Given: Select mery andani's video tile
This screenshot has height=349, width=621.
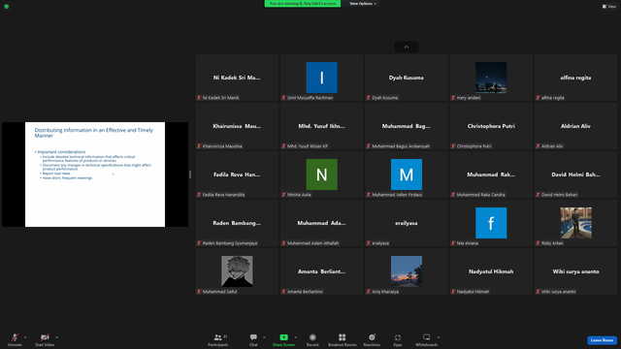Looking at the screenshot, I should (x=491, y=78).
